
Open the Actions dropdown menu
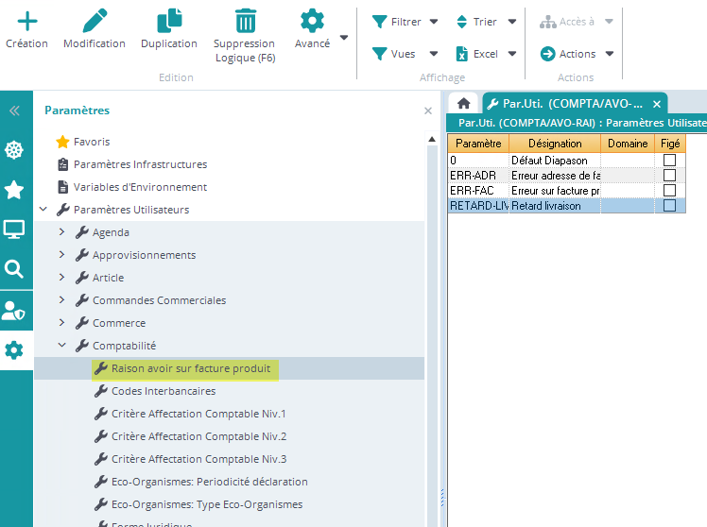click(577, 54)
